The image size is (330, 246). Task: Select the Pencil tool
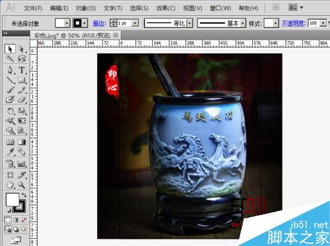point(22,90)
